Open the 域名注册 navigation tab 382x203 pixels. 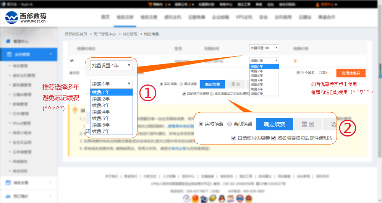point(125,18)
